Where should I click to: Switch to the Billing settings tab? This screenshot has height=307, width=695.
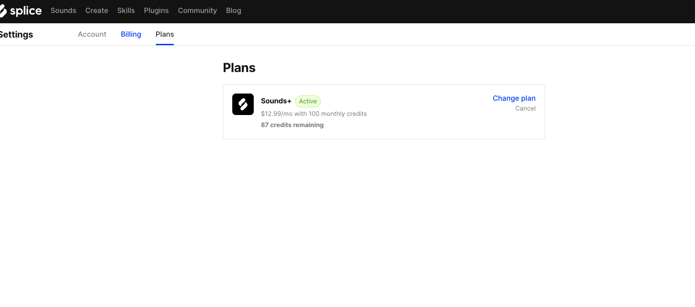[x=131, y=34]
